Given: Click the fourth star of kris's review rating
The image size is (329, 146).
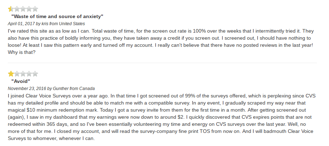Looking at the screenshot, I should (29, 9).
